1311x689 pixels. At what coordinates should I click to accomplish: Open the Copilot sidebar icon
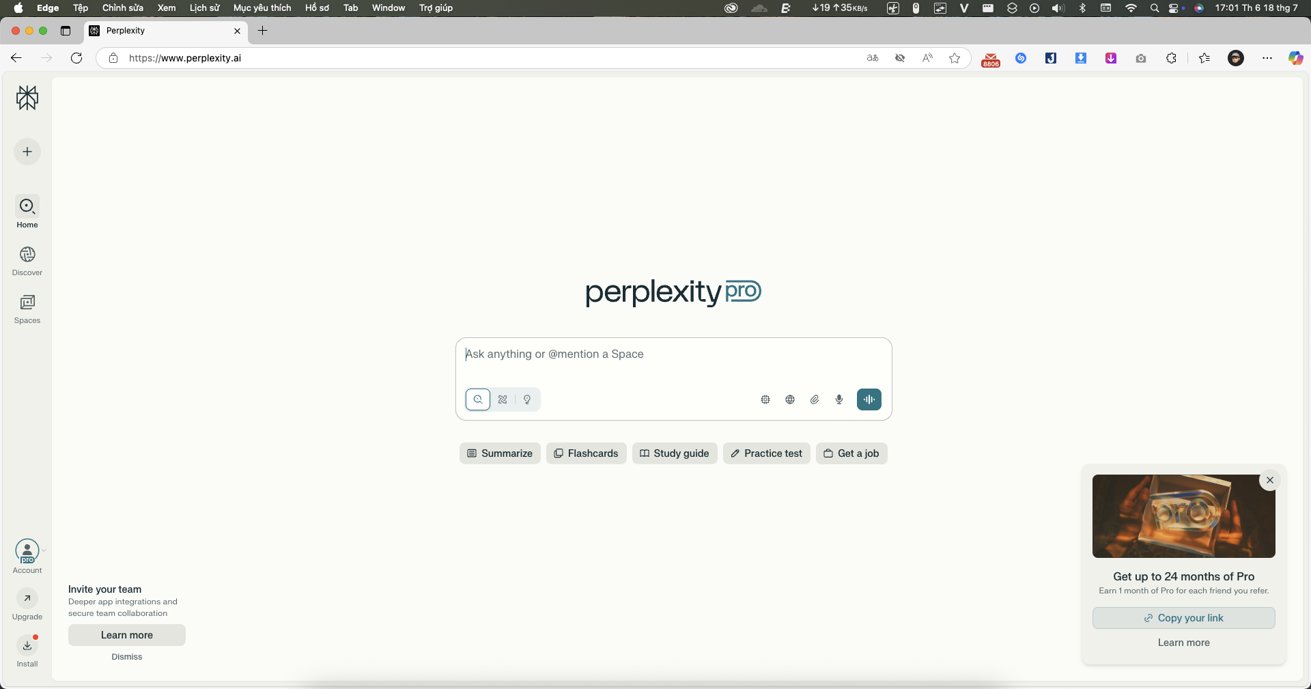coord(1295,58)
